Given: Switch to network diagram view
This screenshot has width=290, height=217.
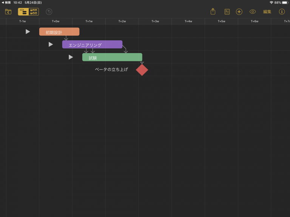Looking at the screenshot, I should pos(34,12).
